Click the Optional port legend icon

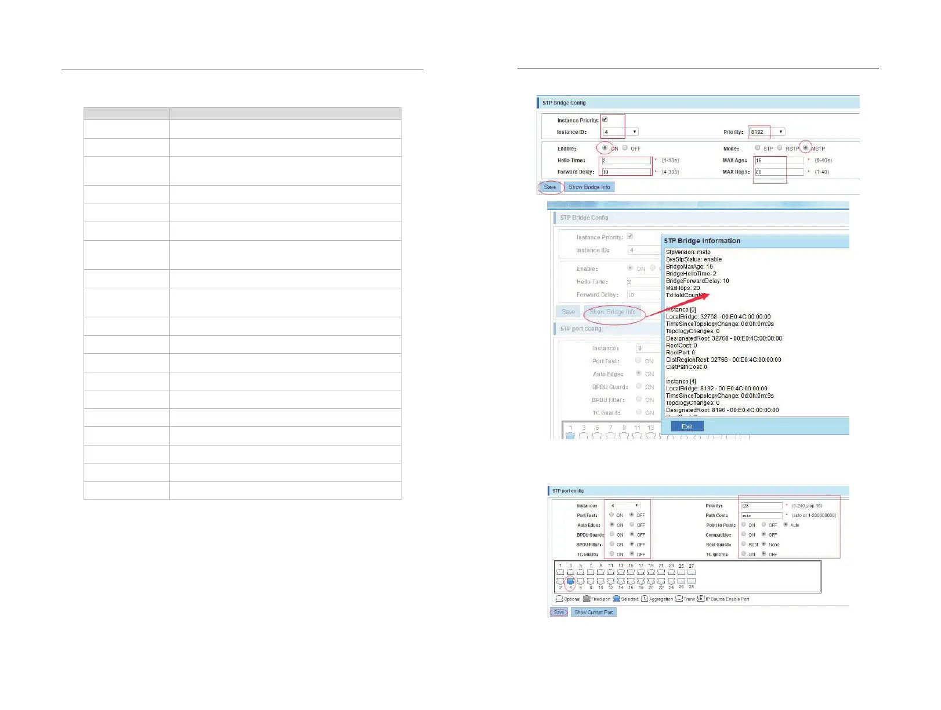[559, 599]
